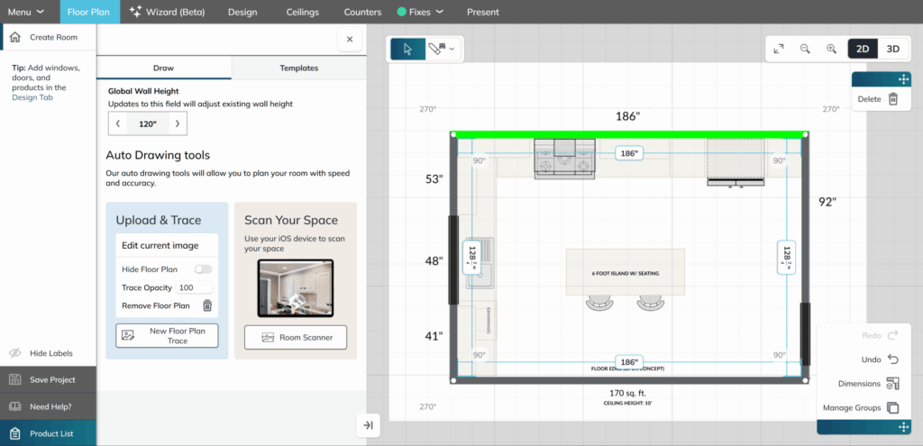Select the left bar stool
Viewport: 923px width, 446px height.
(599, 304)
